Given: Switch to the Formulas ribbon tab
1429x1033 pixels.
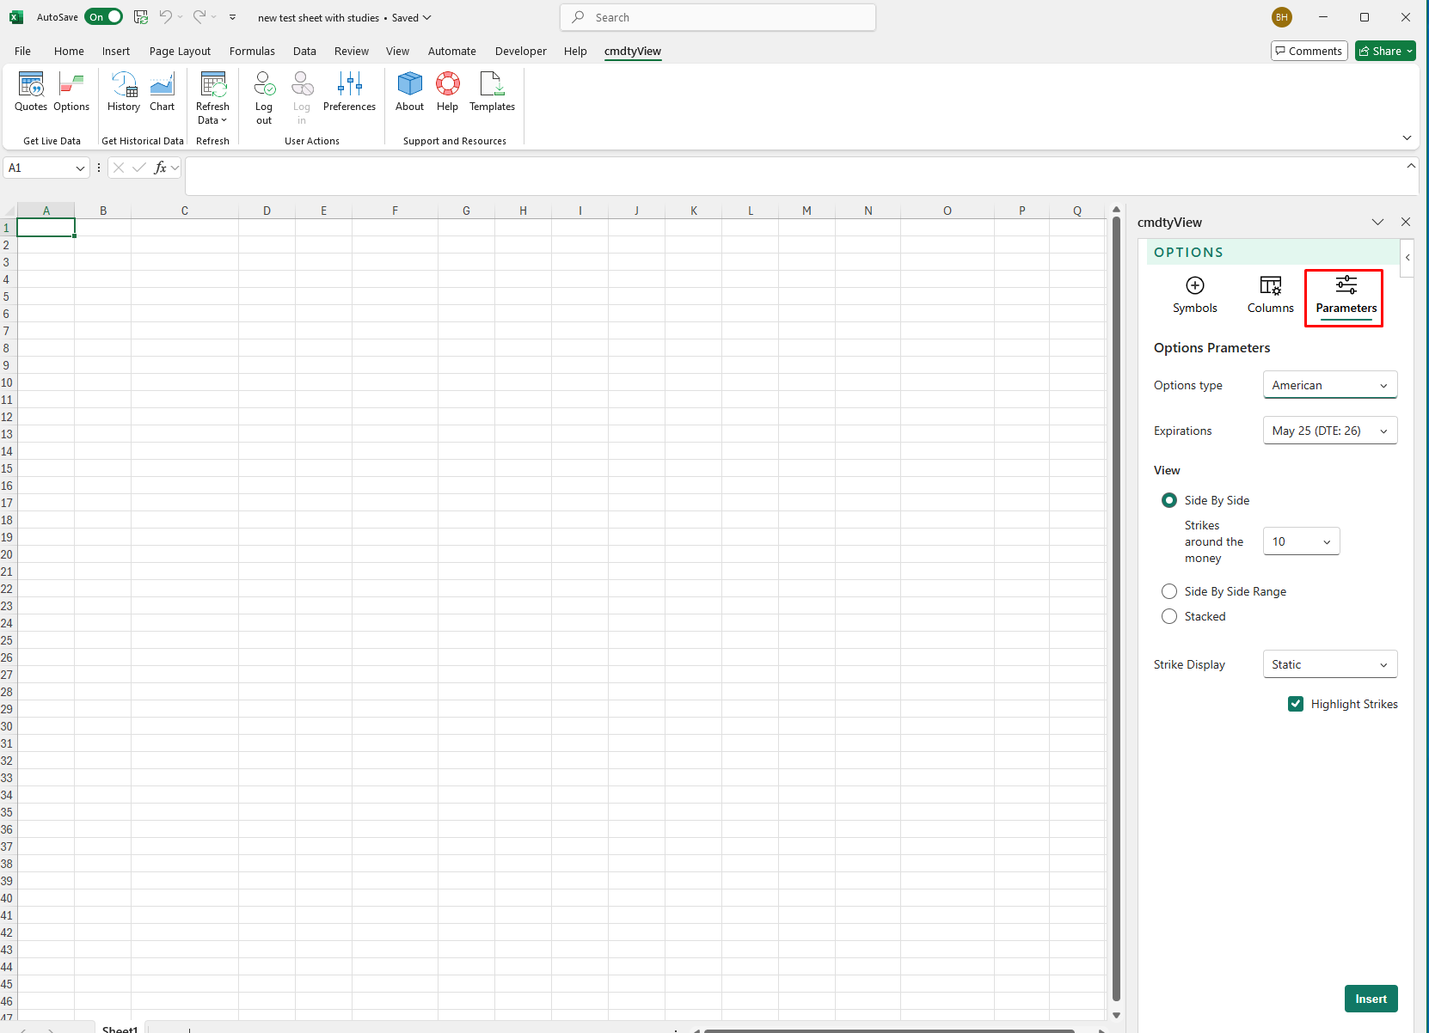Looking at the screenshot, I should pyautogui.click(x=252, y=51).
